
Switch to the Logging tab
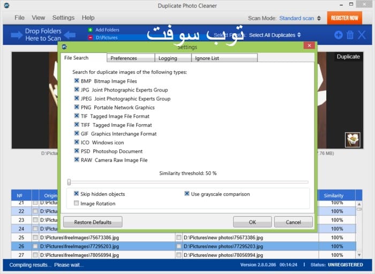173,58
